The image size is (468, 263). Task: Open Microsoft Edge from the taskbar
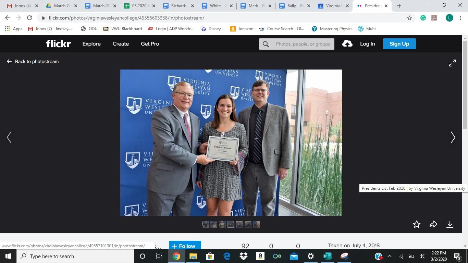(x=226, y=256)
